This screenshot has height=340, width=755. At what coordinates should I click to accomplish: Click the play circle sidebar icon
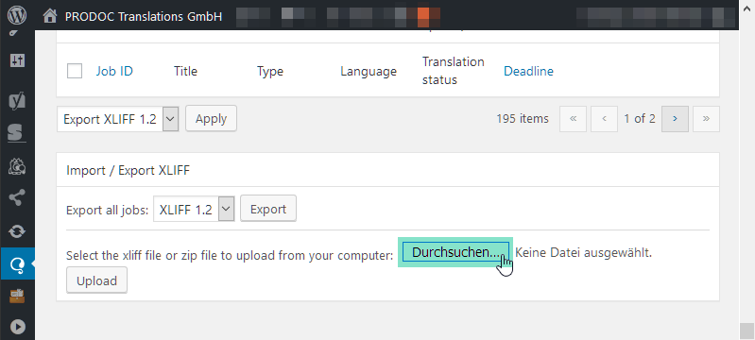coord(17,327)
